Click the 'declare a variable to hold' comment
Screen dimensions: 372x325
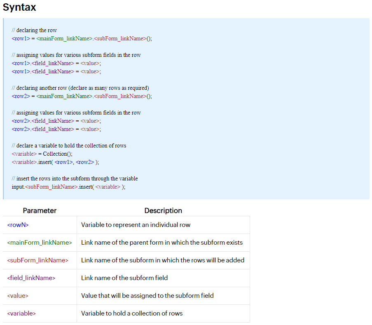point(69,145)
